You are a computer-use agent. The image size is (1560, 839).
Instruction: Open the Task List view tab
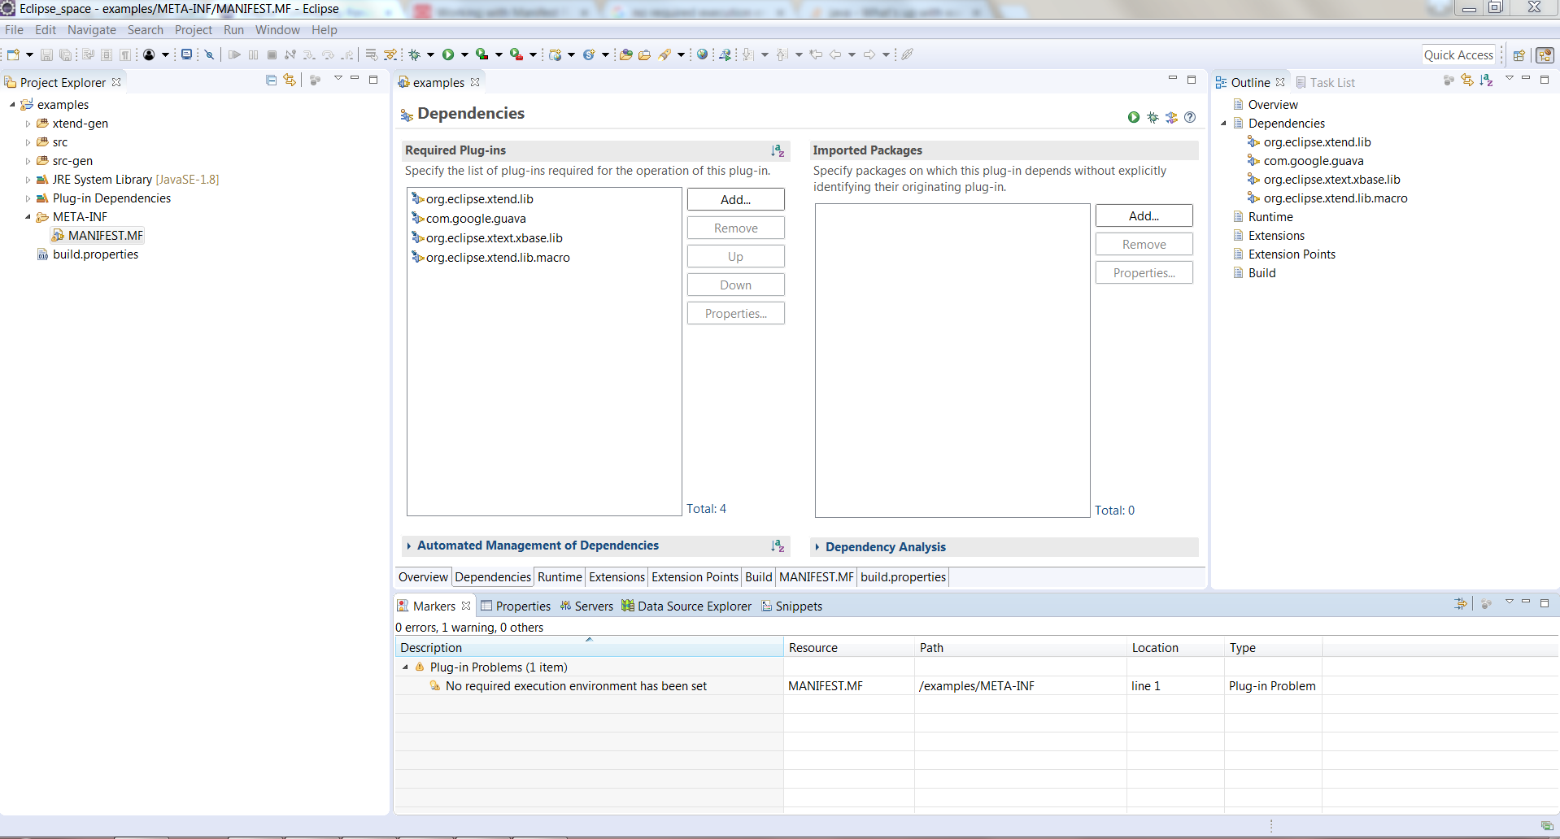tap(1325, 83)
